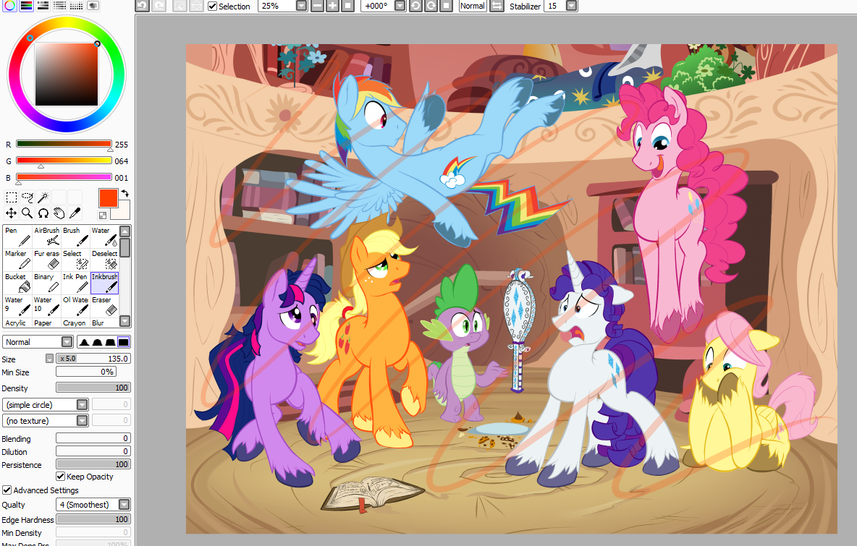Screen dimensions: 857x546
Task: Pick the AirBrush tool
Action: coord(46,237)
